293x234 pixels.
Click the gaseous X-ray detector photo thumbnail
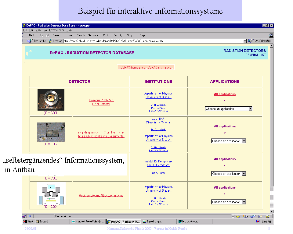click(51, 100)
